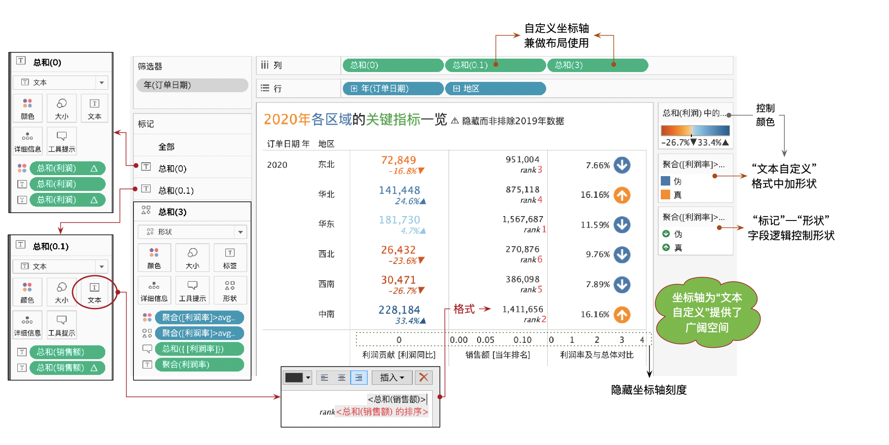
Task: Click 详细信息 (Detail) icon in 总和(0.1) card
Action: point(28,325)
